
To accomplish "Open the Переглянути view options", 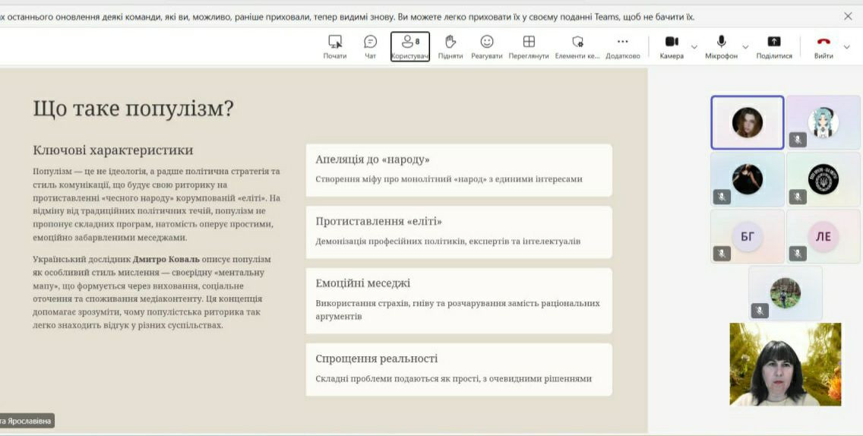I will pos(529,47).
